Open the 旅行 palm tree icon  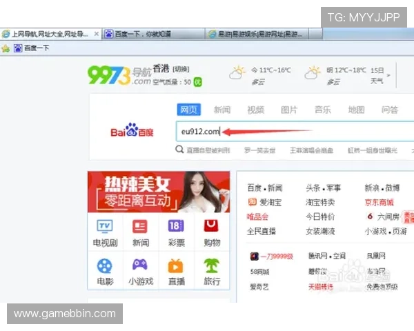coord(212,265)
